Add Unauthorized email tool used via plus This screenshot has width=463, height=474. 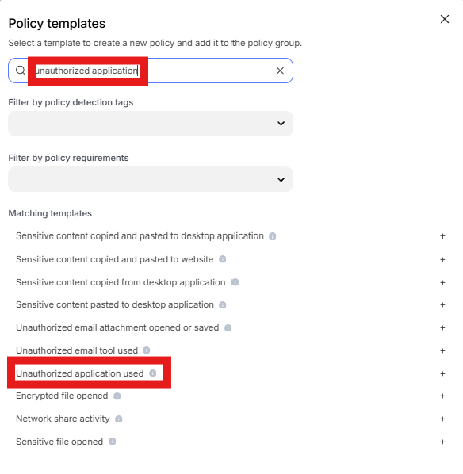click(442, 350)
